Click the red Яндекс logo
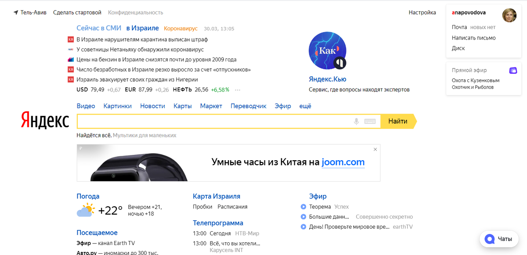 click(45, 120)
